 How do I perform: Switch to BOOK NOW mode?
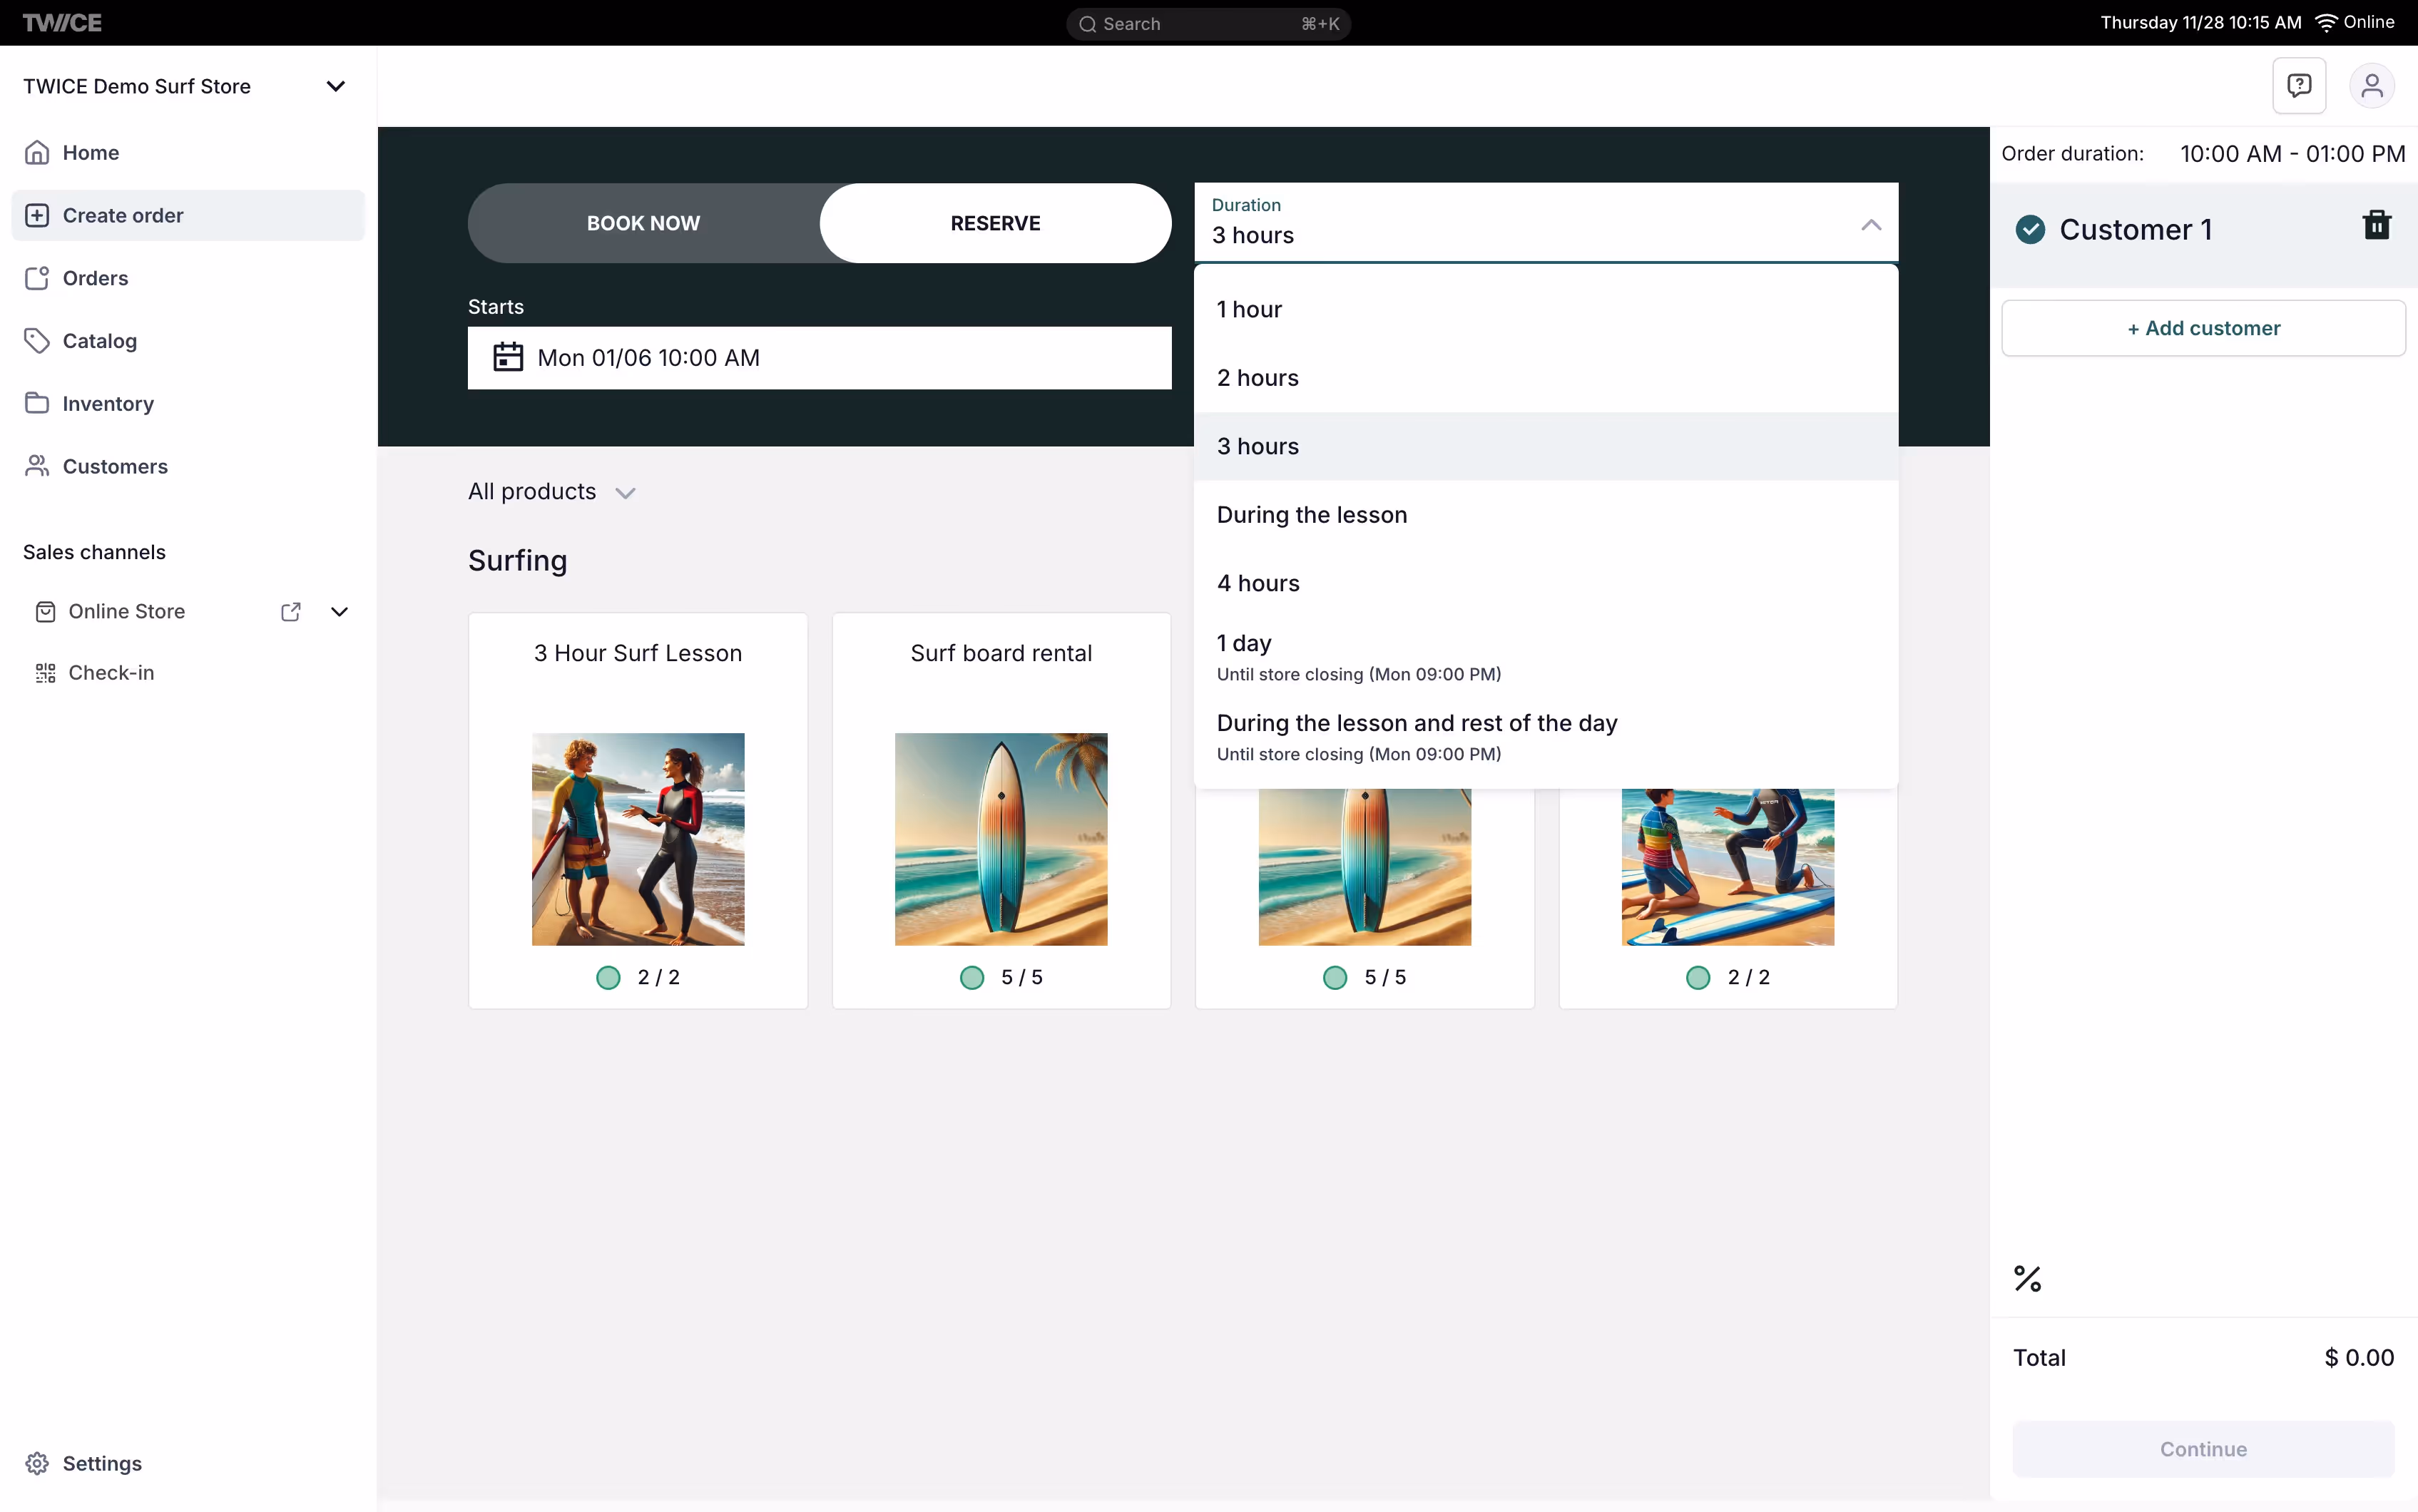point(643,223)
